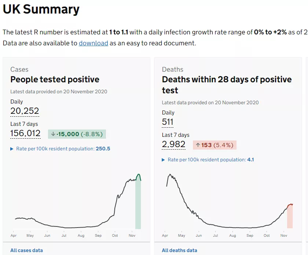308x255 pixels.
Task: Click the Last 7 days label in Cases card
Action: [24, 124]
